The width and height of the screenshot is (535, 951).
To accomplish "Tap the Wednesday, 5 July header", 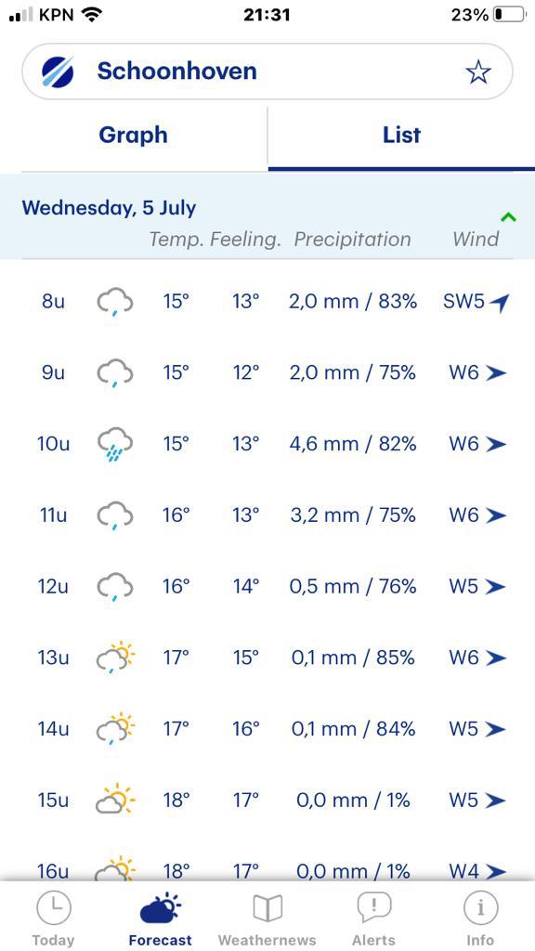I will click(110, 208).
